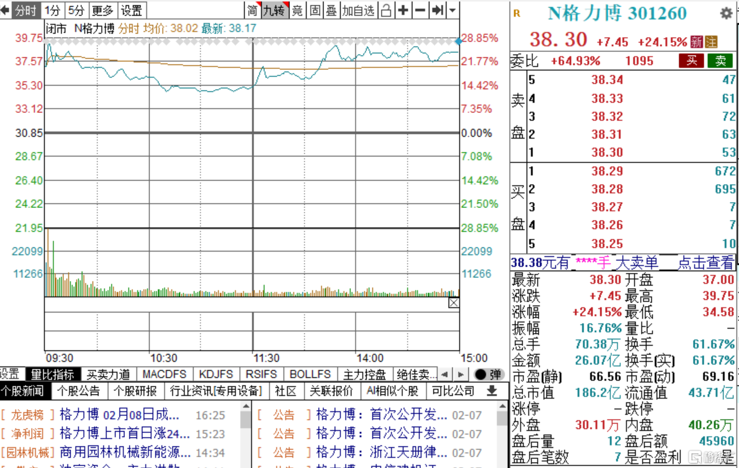The height and width of the screenshot is (468, 739).
Task: Click 换手 value 61.67%
Action: (713, 344)
